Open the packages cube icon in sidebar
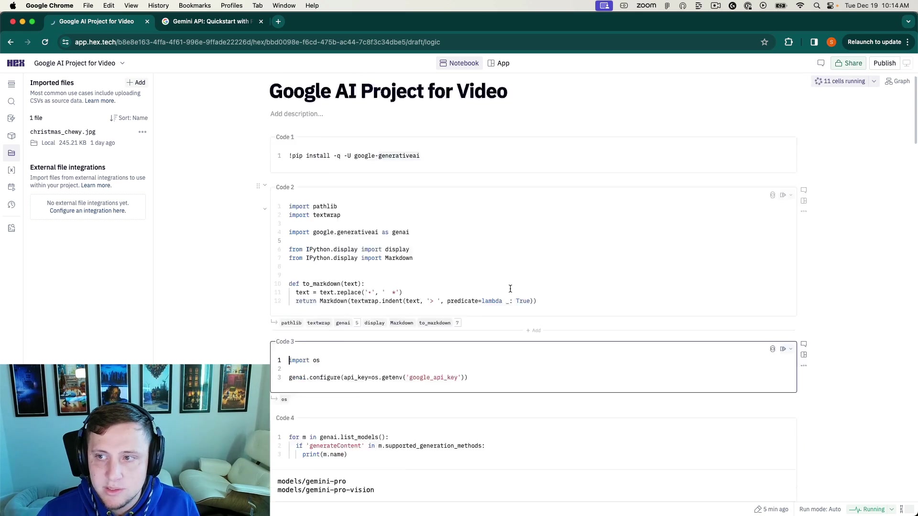The image size is (918, 516). pos(11,136)
